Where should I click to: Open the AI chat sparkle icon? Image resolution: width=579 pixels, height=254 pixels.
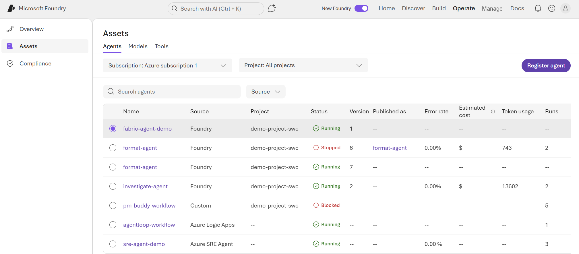pos(272,8)
